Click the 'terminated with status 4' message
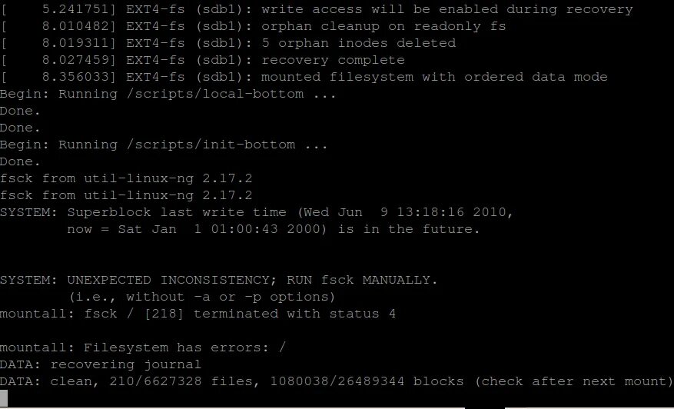Viewport: 674px width, 409px height. [294, 314]
